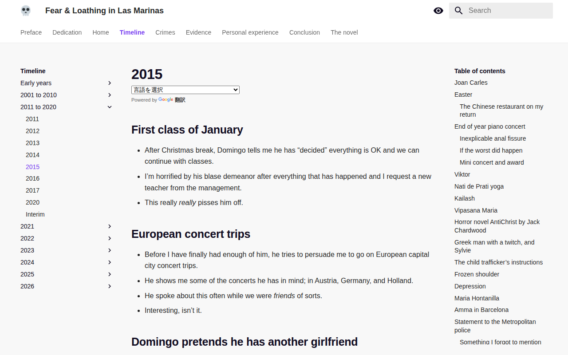Open the Interim sidebar entry
568x355 pixels.
[x=35, y=214]
